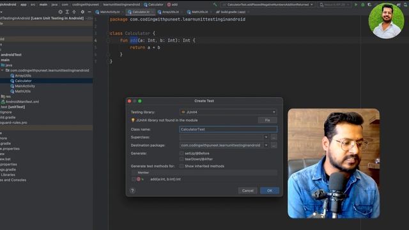The width and height of the screenshot is (409, 230).
Task: Click the expand all icon in project panel
Action: pyautogui.click(x=67, y=12)
